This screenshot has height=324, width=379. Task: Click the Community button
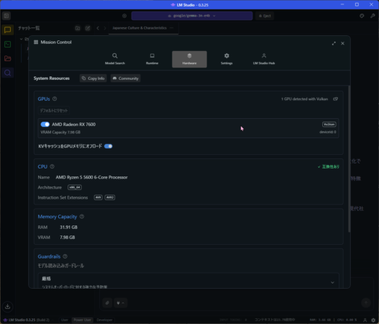click(x=125, y=78)
